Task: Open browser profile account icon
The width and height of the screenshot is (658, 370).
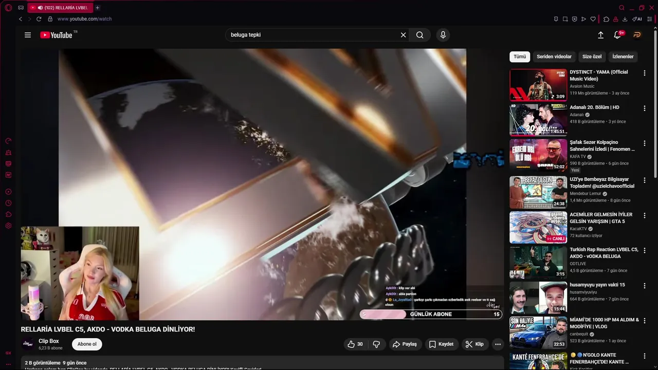Action: pyautogui.click(x=615, y=19)
